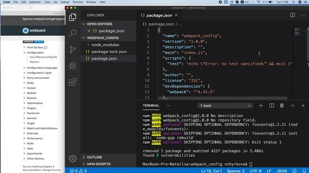Focus the terminal prompt input
The width and height of the screenshot is (309, 173).
click(251, 164)
